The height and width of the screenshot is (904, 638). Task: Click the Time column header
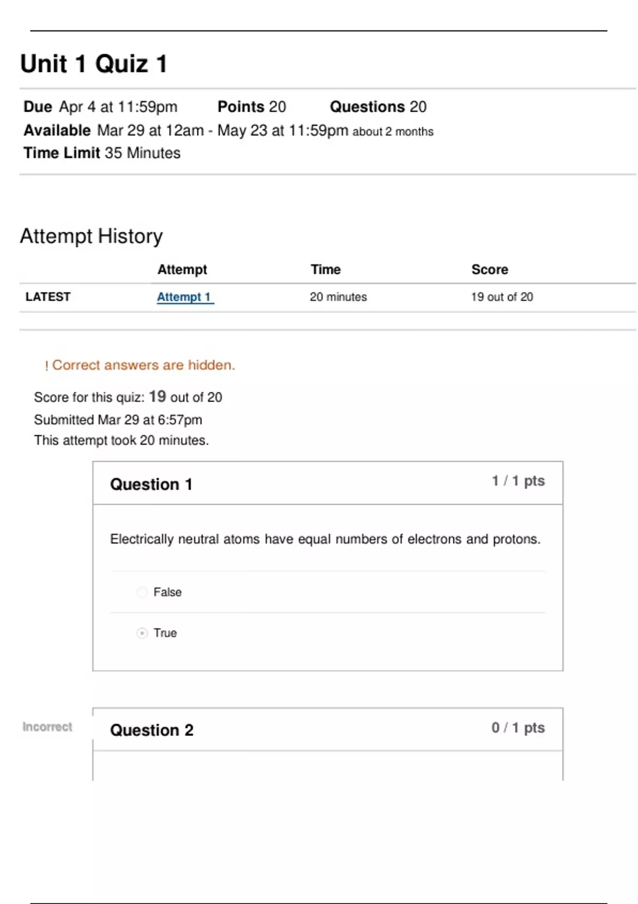click(x=325, y=270)
